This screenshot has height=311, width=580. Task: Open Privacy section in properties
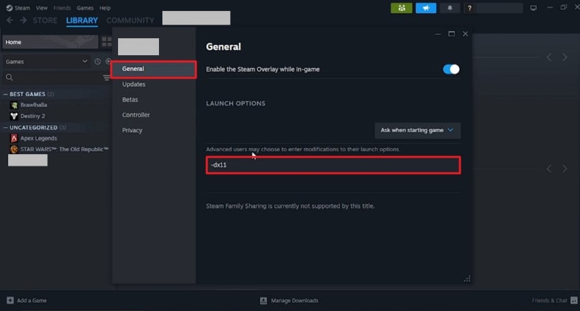132,130
